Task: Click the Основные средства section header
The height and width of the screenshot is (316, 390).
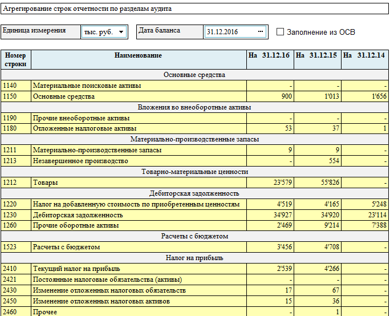Action: click(x=194, y=75)
